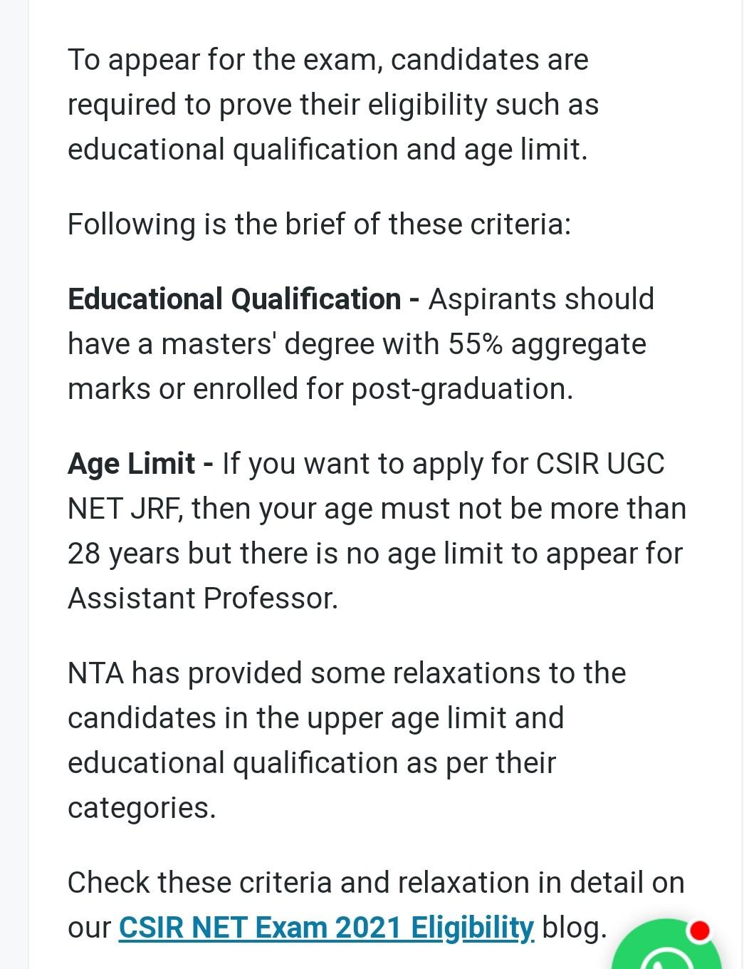Click 'candidates in the upper age limit and' line

point(315,718)
